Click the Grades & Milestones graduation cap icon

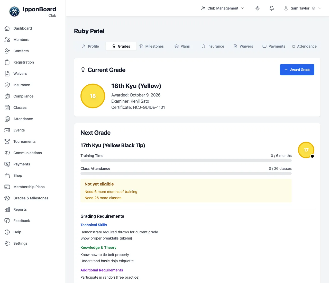[7, 198]
